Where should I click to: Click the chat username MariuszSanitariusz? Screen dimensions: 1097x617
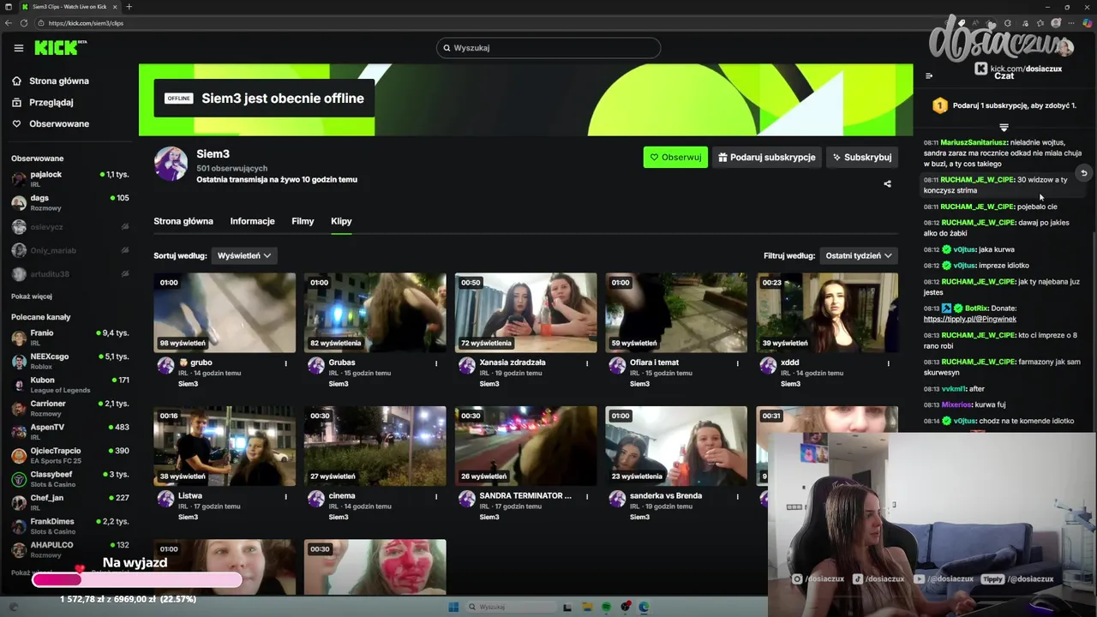(x=974, y=142)
